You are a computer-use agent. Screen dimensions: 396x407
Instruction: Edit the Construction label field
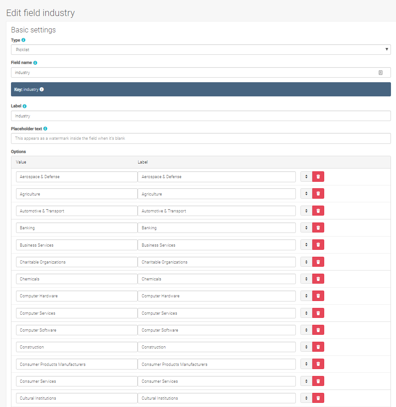click(217, 347)
